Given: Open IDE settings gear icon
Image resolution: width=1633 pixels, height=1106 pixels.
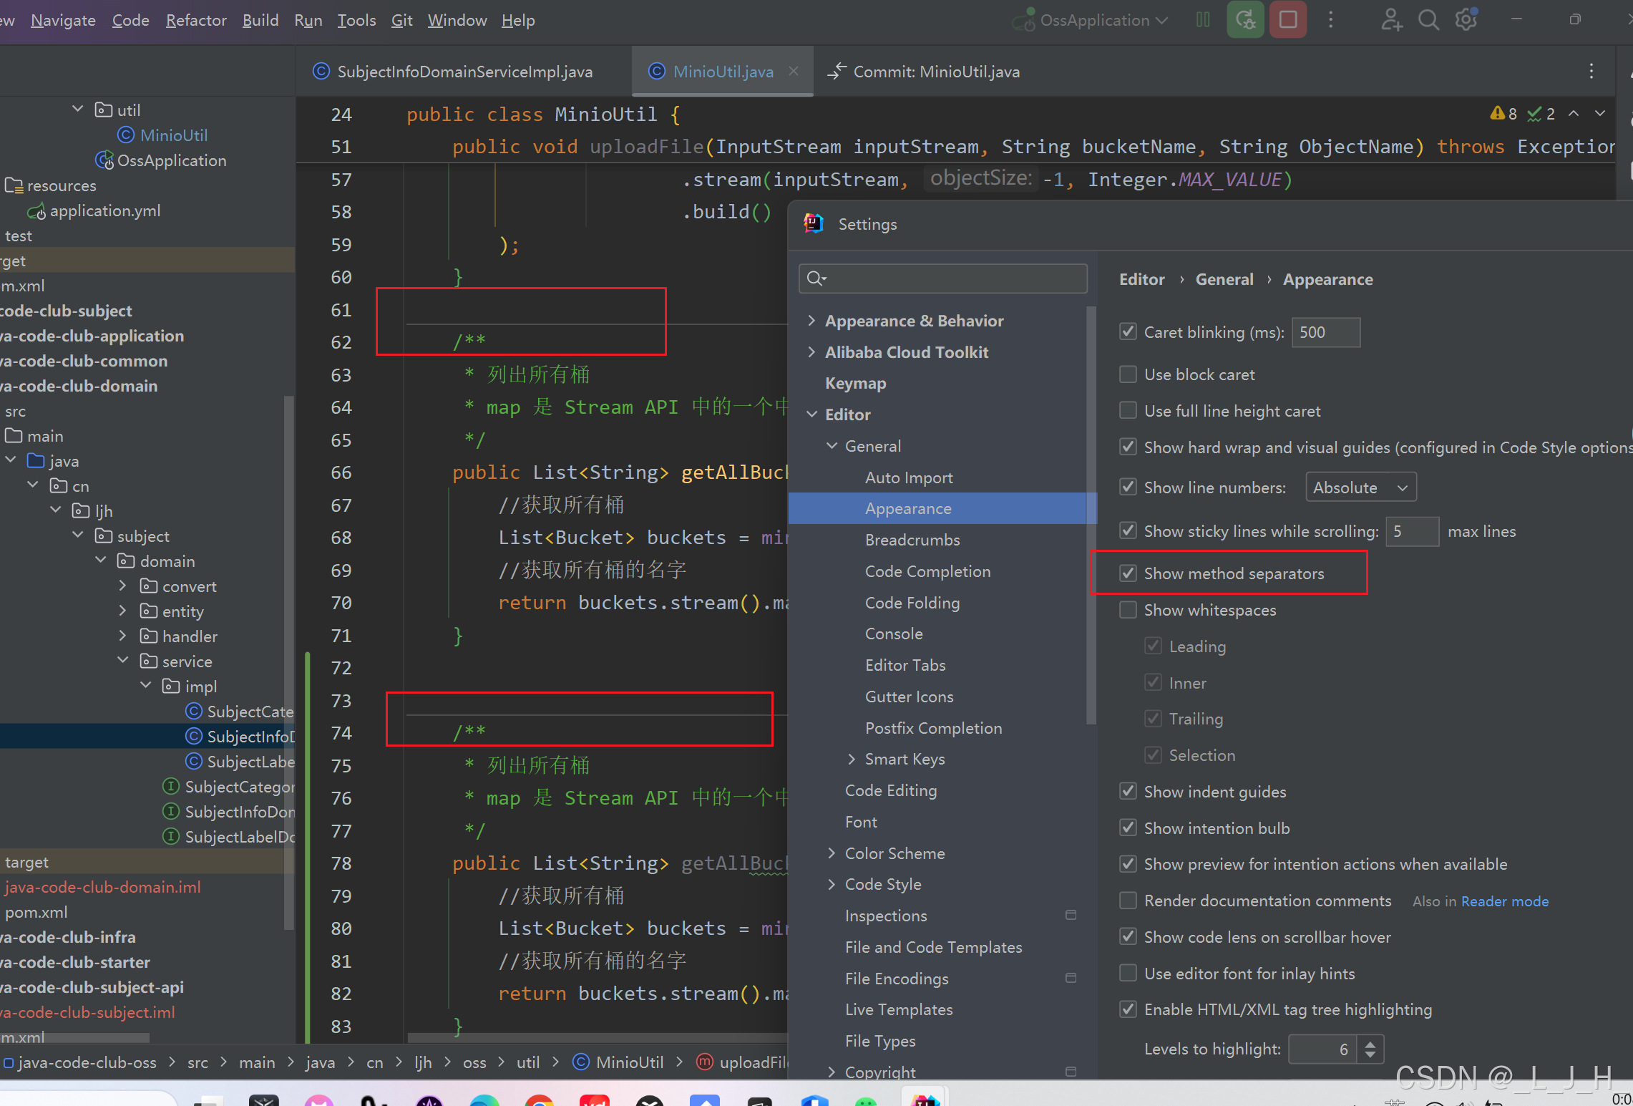Looking at the screenshot, I should click(x=1466, y=20).
